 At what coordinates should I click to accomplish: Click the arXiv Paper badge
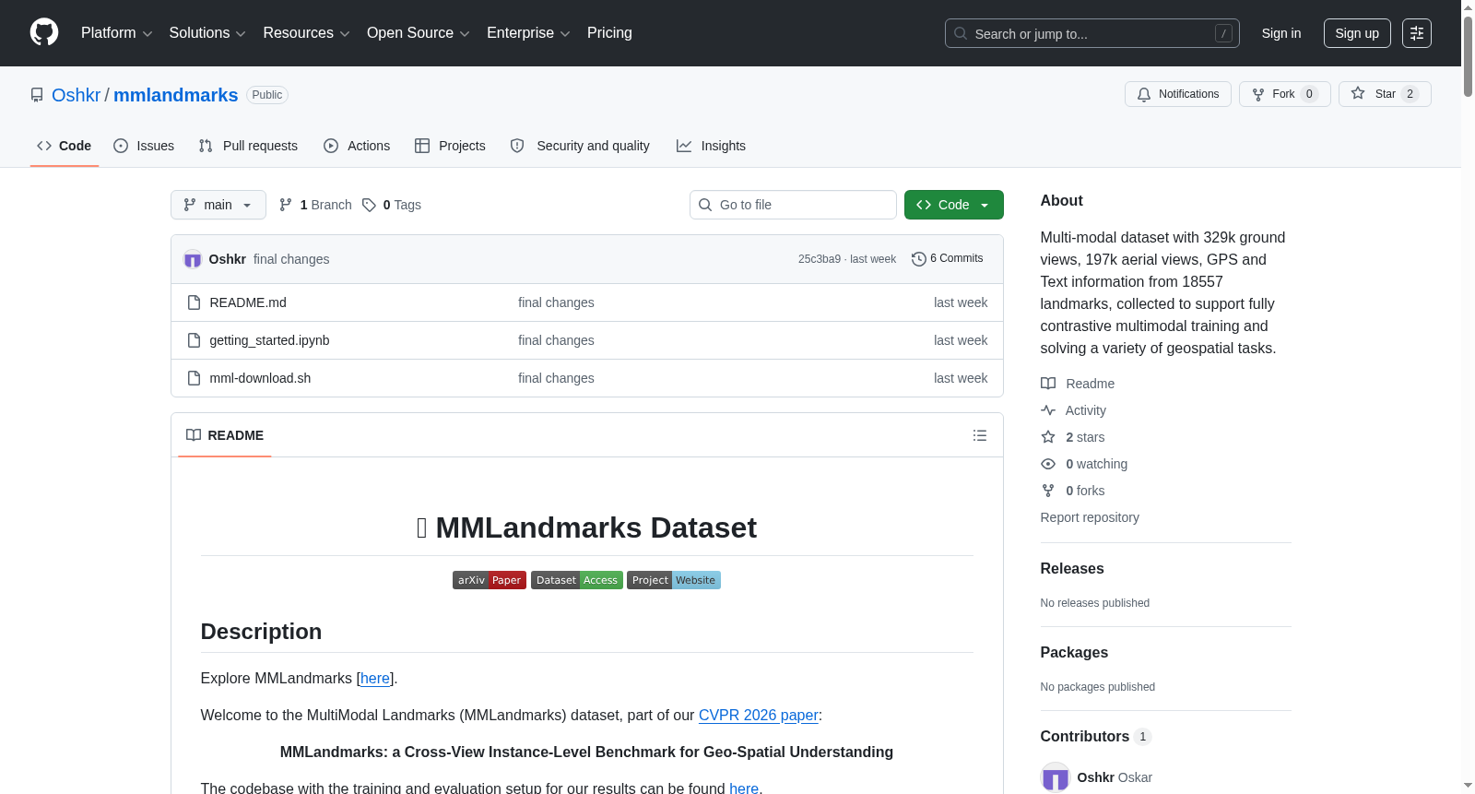(x=490, y=580)
